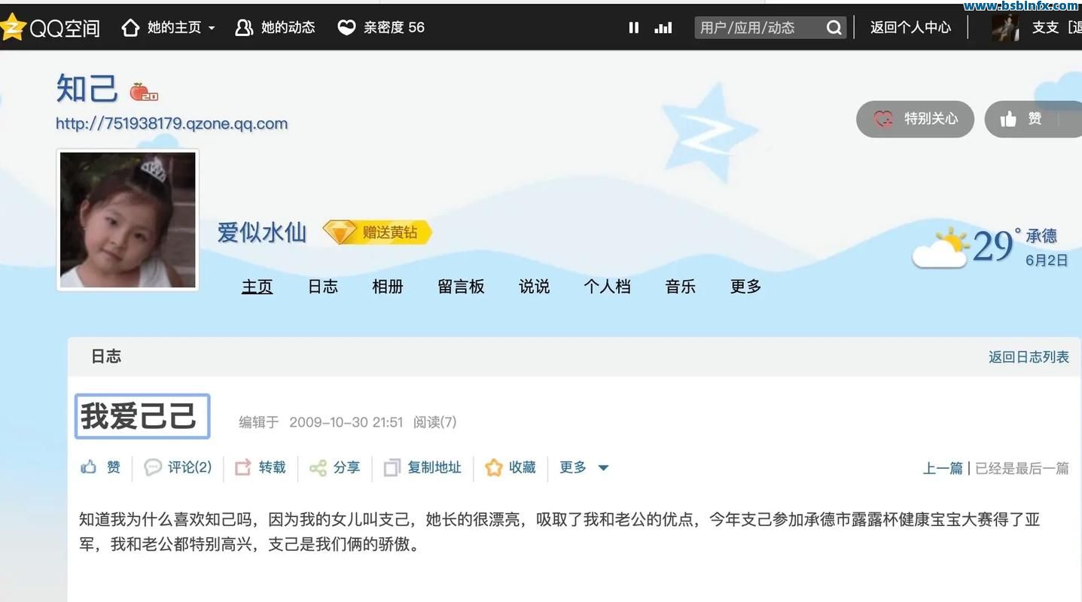Expand the 更多 dropdown in post actions
This screenshot has width=1082, height=602.
[603, 467]
